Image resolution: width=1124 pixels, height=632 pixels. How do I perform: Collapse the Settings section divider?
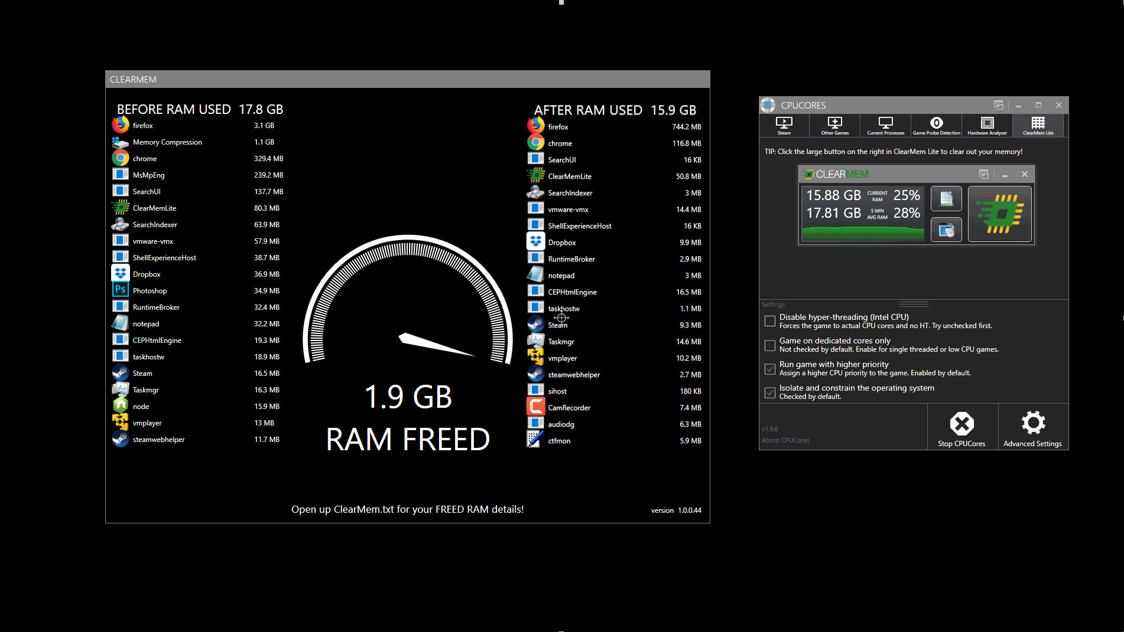(914, 304)
